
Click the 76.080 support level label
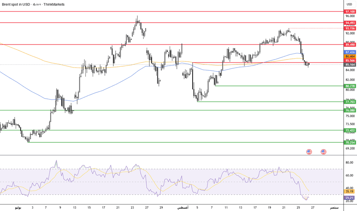click(350, 110)
